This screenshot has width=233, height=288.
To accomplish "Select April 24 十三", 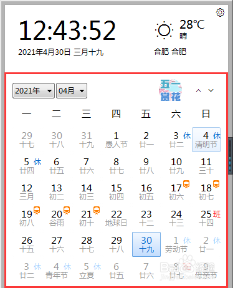I will click(x=176, y=218).
